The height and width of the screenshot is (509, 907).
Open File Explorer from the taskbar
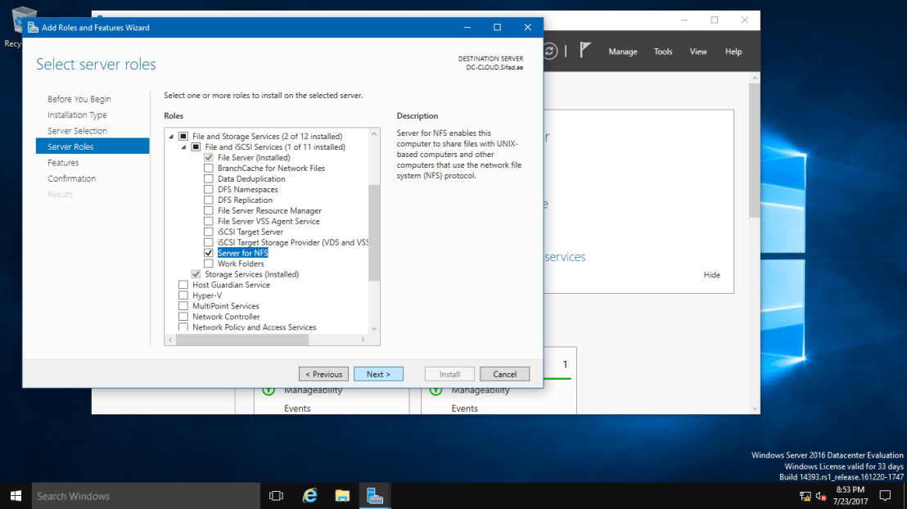(341, 495)
